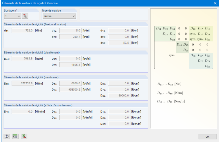Click the D11...D33 [Nm] legend text
The height and width of the screenshot is (142, 220).
coord(169,84)
